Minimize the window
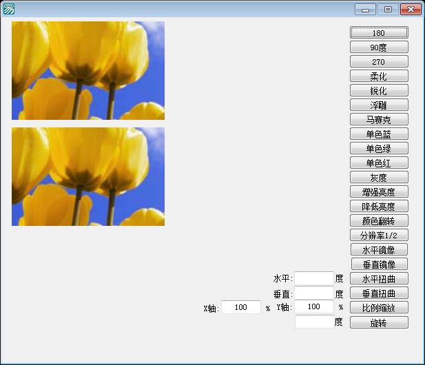Image resolution: width=425 pixels, height=365 pixels. [x=365, y=10]
